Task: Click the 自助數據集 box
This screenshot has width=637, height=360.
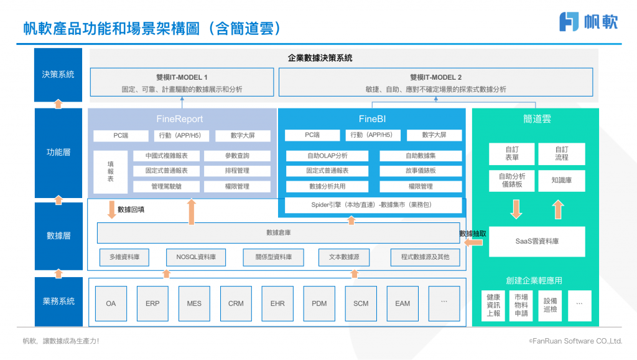Action: tap(421, 156)
